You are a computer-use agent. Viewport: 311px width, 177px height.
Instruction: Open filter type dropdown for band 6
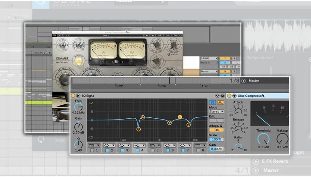pos(170,145)
